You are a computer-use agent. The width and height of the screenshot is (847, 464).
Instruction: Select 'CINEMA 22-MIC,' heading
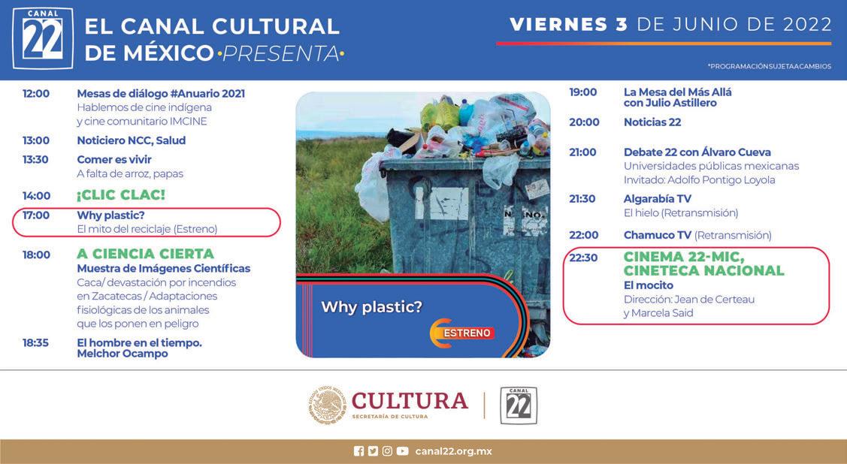coord(684,257)
